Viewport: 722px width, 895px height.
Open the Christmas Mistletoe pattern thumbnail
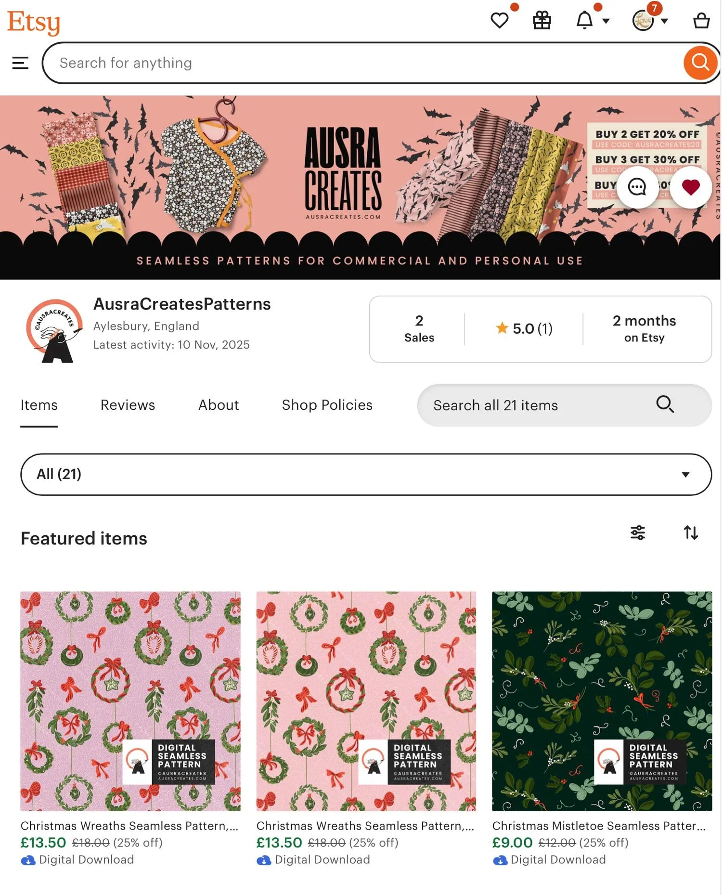(x=602, y=701)
